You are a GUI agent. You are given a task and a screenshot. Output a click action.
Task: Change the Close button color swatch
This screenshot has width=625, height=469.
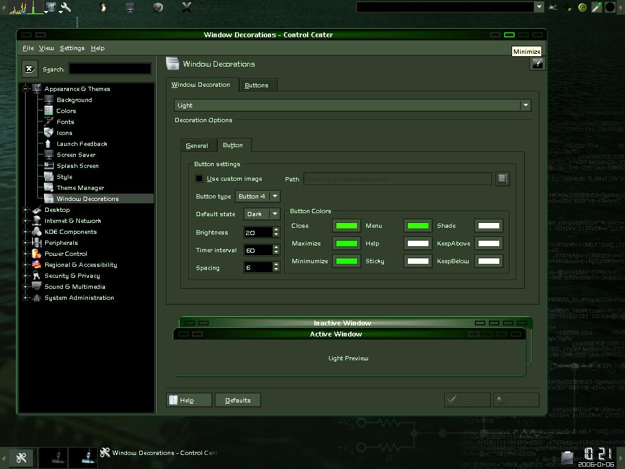347,226
